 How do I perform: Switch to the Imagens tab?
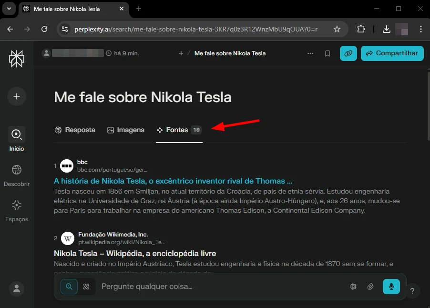pyautogui.click(x=125, y=130)
